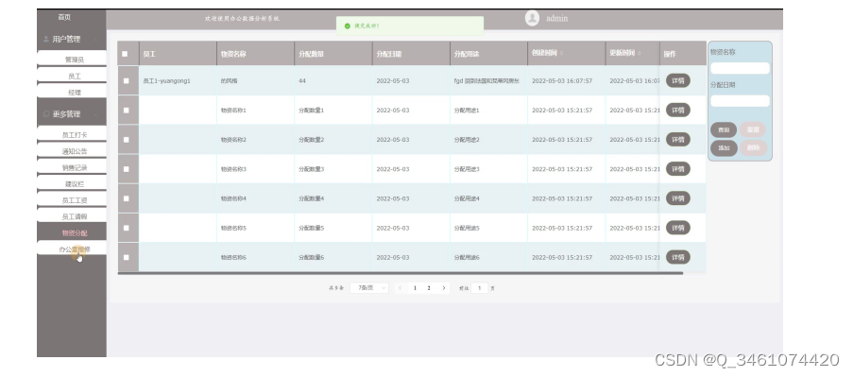The width and height of the screenshot is (854, 377).
Task: Click the 分配用途 column header
Action: pyautogui.click(x=488, y=54)
